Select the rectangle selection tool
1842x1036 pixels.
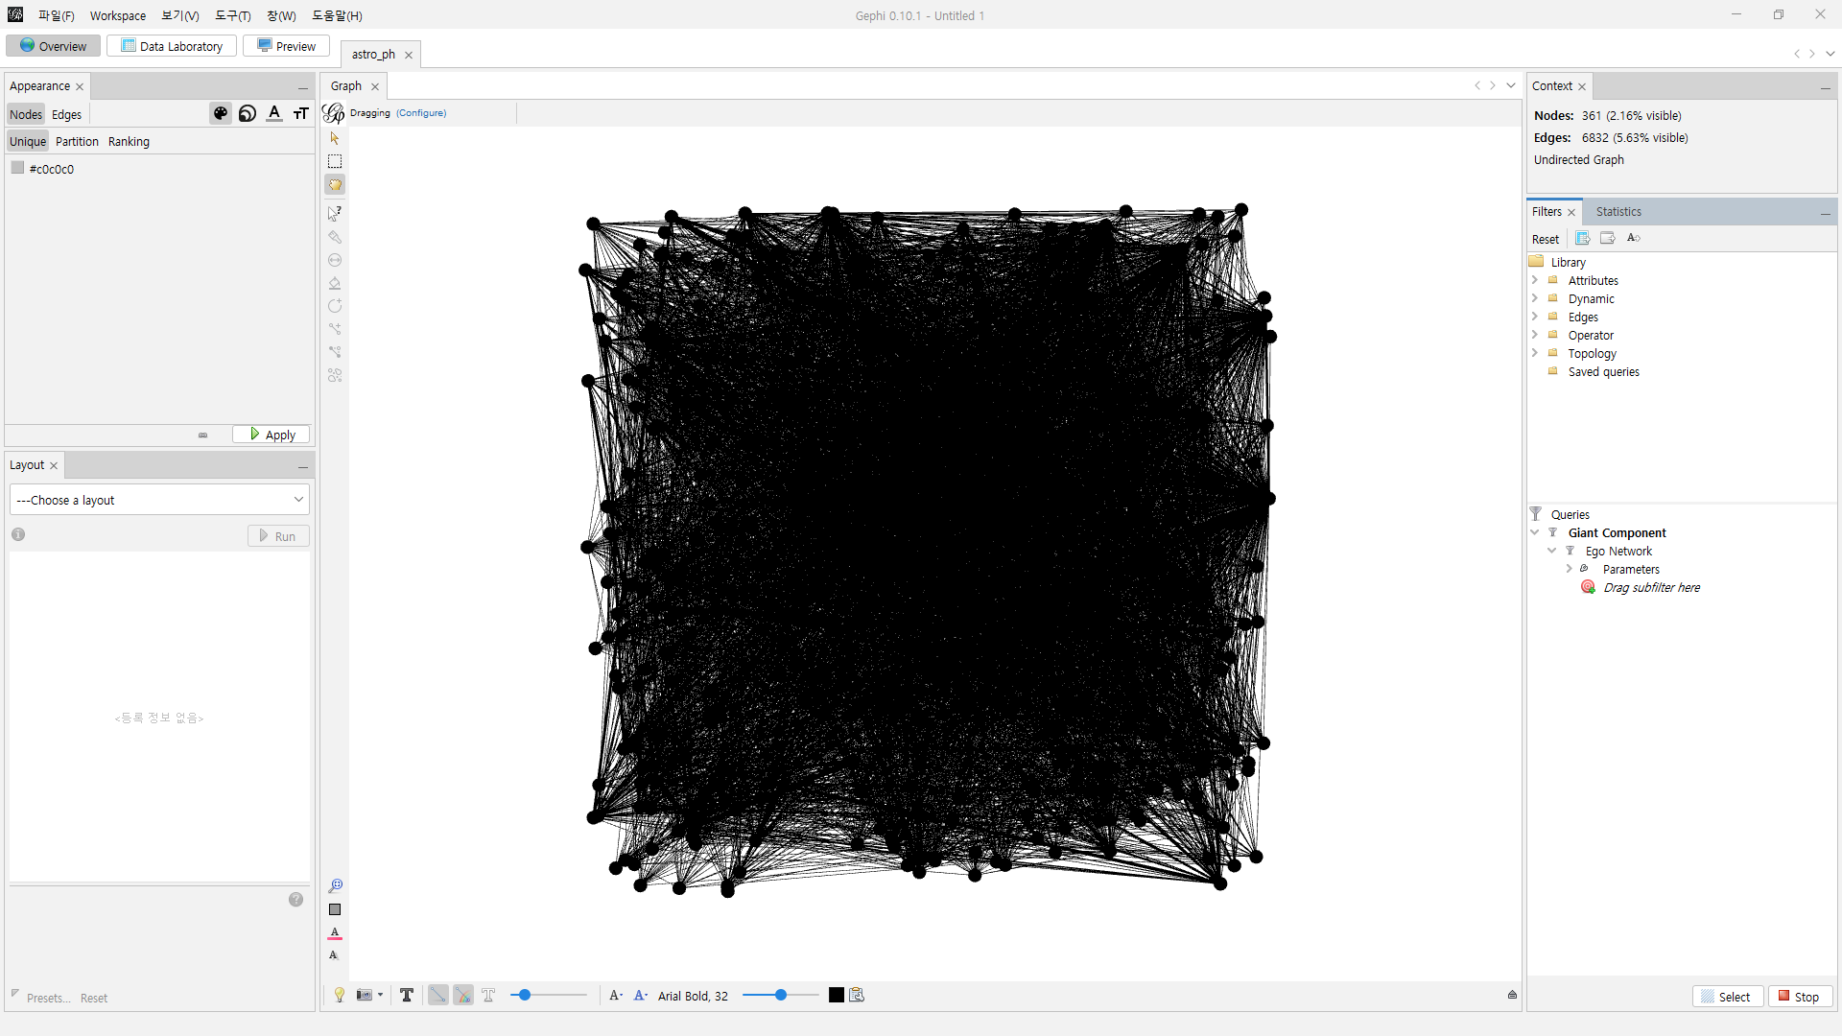335,161
